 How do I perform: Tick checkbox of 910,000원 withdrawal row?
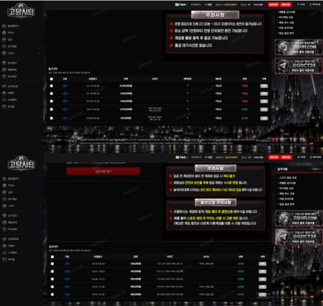(x=52, y=118)
